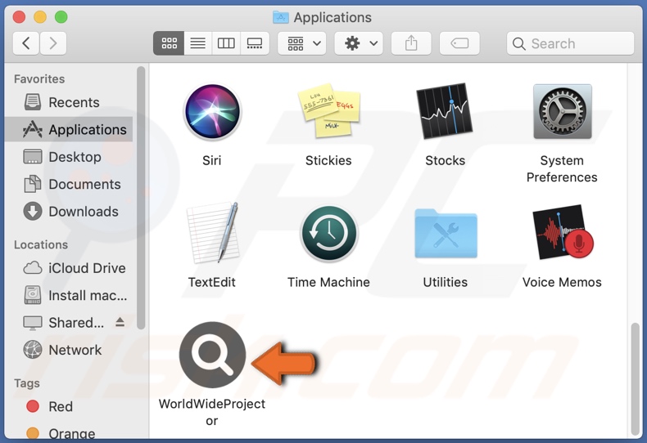Click the Search field
This screenshot has height=443, width=647.
tap(570, 43)
